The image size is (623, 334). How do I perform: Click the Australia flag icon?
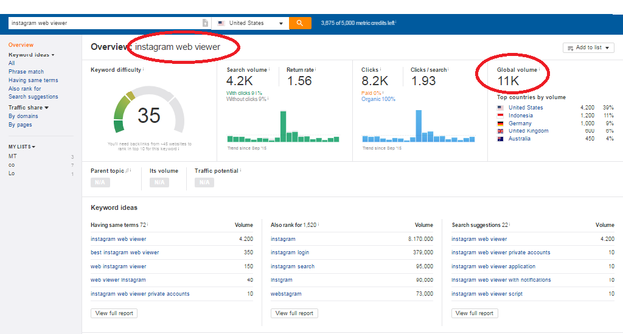[x=500, y=139]
